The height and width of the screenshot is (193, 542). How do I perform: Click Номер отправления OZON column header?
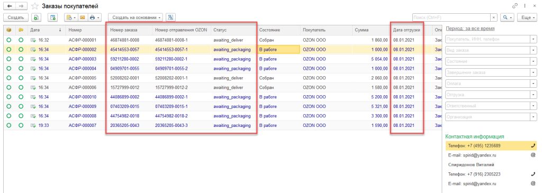pyautogui.click(x=181, y=30)
